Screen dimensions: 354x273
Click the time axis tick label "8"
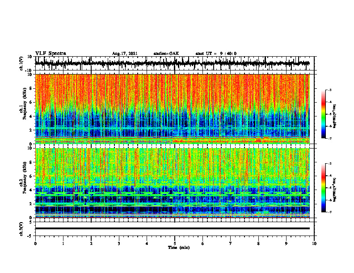coord(258,244)
